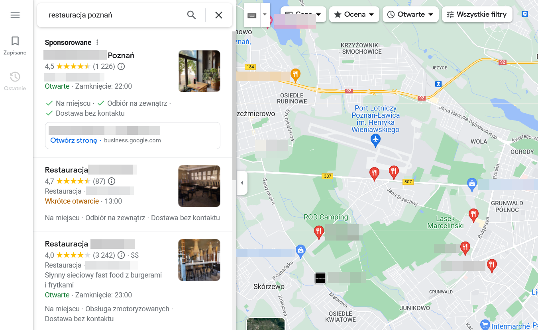Click the Otwórz stronę link

[74, 140]
